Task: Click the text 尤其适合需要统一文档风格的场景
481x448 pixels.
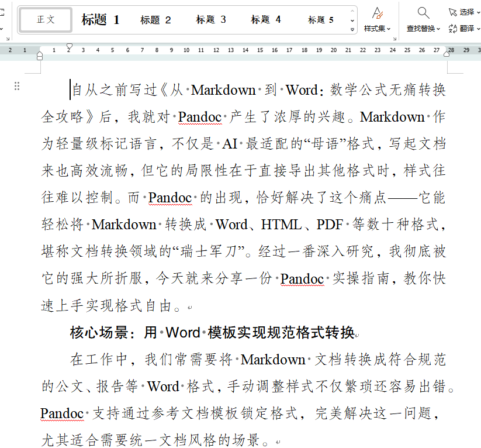Action: point(150,440)
